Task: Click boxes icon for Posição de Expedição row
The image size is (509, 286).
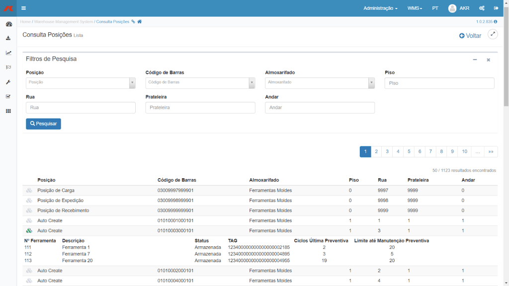Action: tap(29, 201)
